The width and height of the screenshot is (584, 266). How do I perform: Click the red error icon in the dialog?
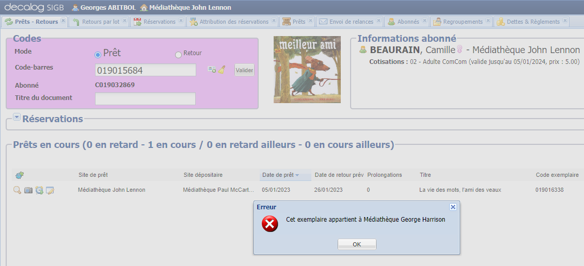[270, 224]
